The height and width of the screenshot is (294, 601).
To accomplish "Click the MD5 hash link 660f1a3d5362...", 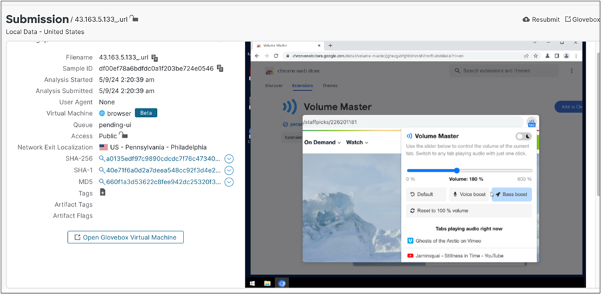I will [164, 182].
